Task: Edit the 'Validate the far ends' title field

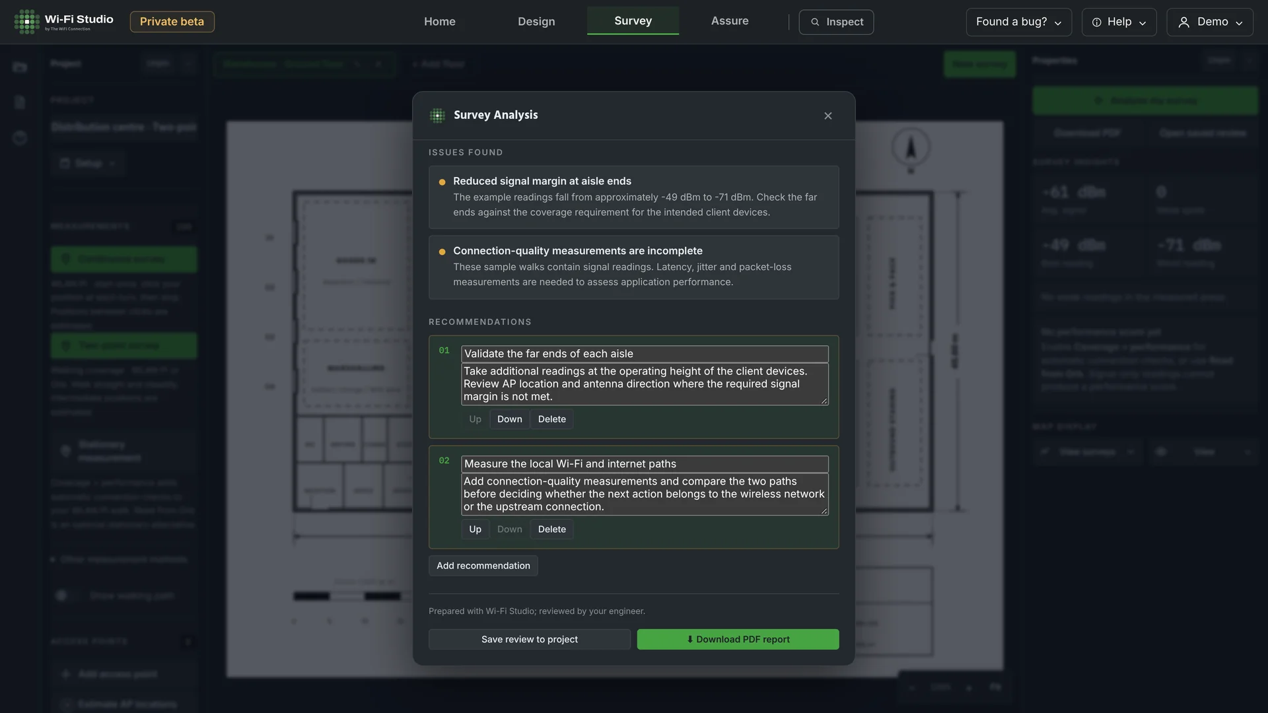Action: point(645,354)
